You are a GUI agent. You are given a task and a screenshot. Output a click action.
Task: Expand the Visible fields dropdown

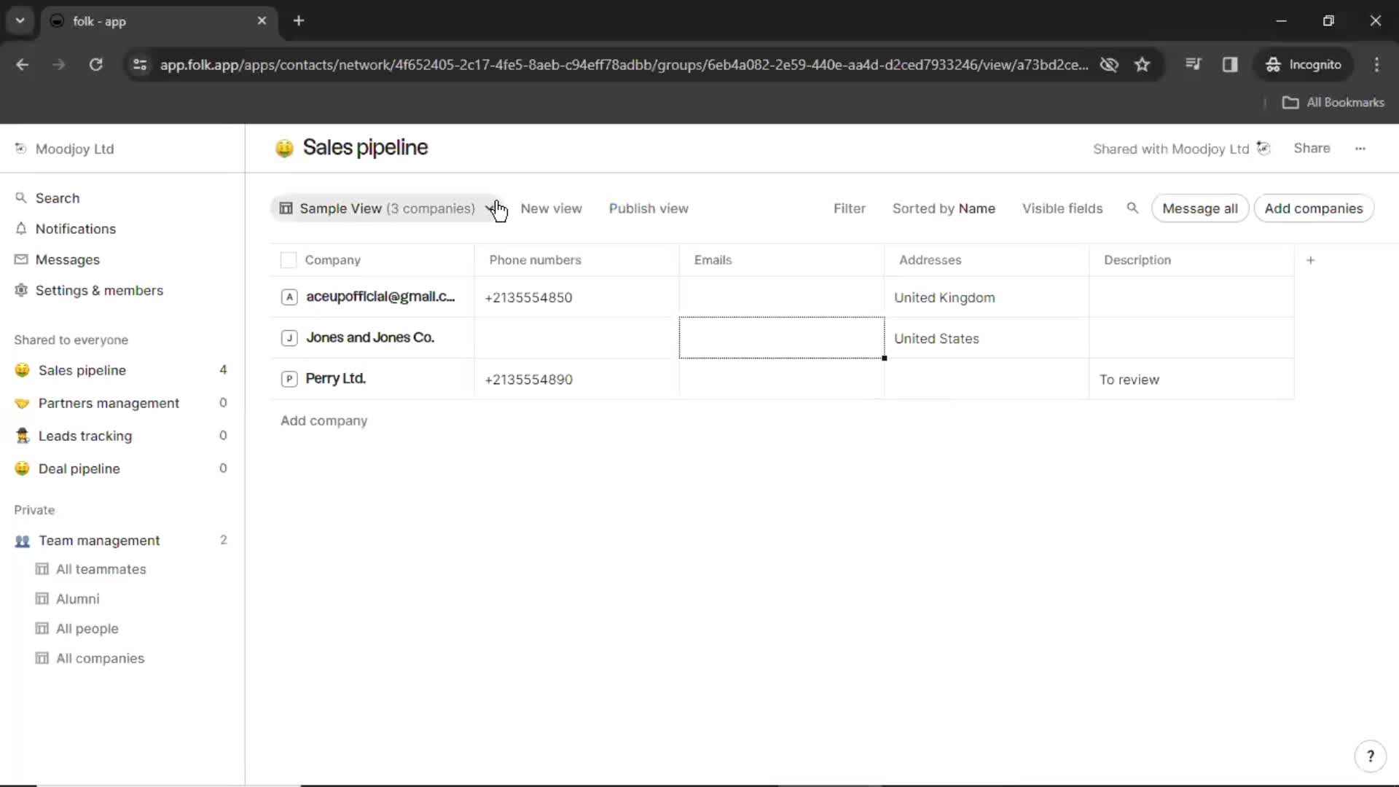[1062, 208]
